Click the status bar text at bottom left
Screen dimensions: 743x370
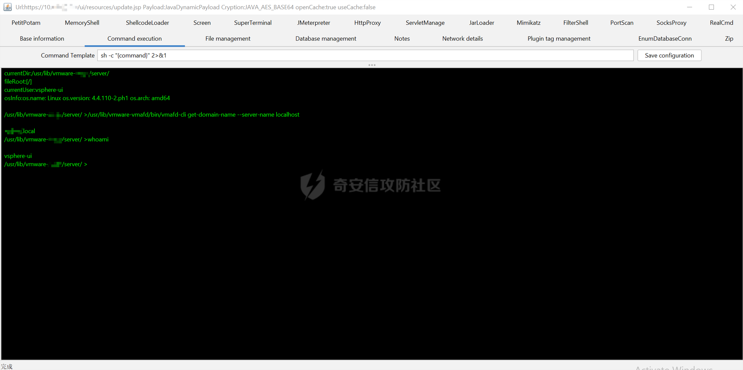(7, 366)
